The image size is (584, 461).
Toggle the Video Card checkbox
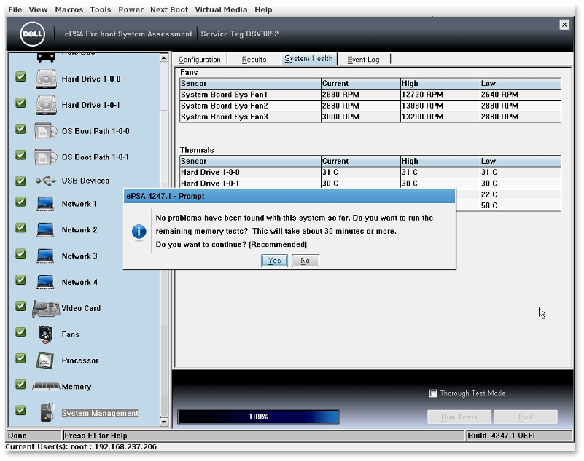tap(21, 306)
